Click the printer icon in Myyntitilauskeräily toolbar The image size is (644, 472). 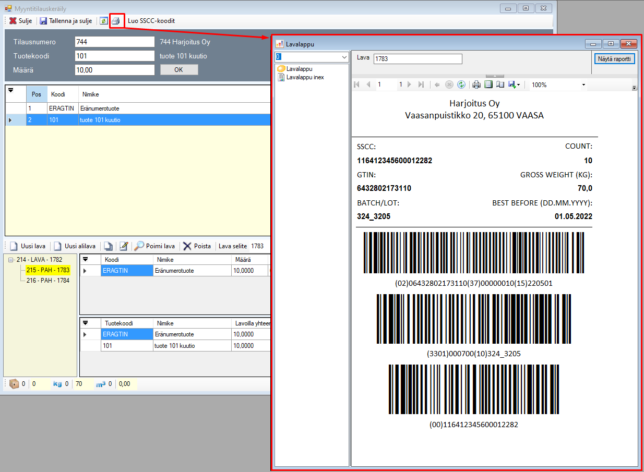click(116, 21)
